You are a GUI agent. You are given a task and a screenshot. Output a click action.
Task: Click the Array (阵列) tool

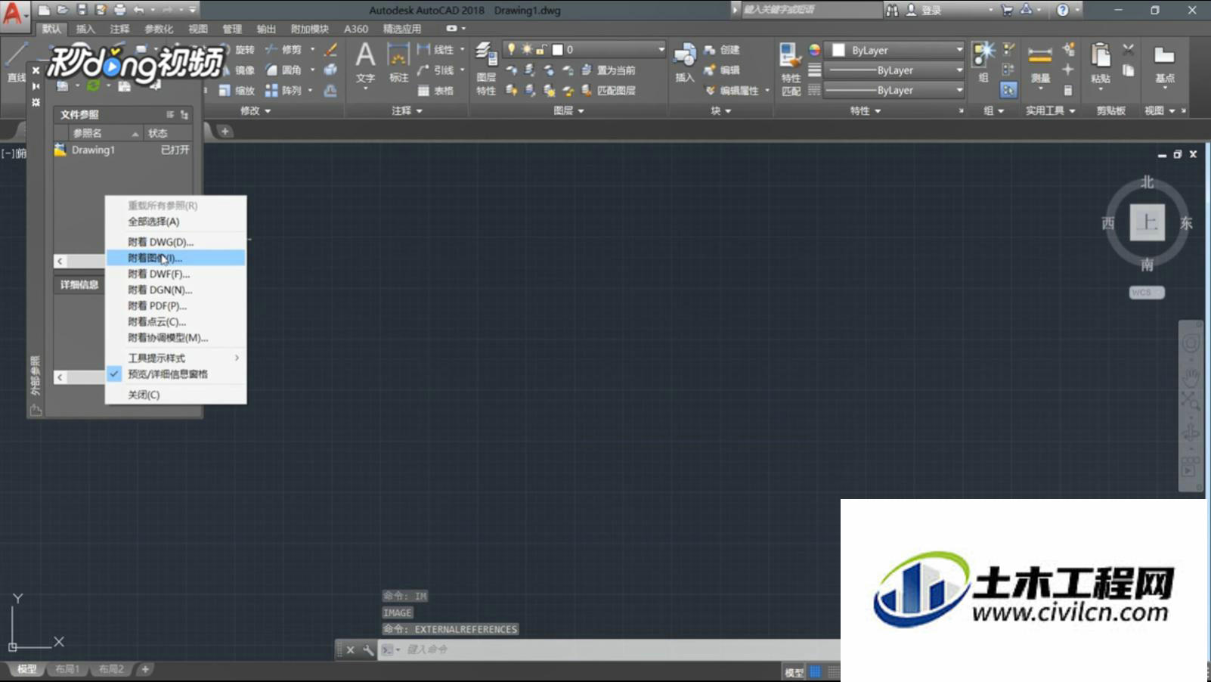(x=283, y=90)
